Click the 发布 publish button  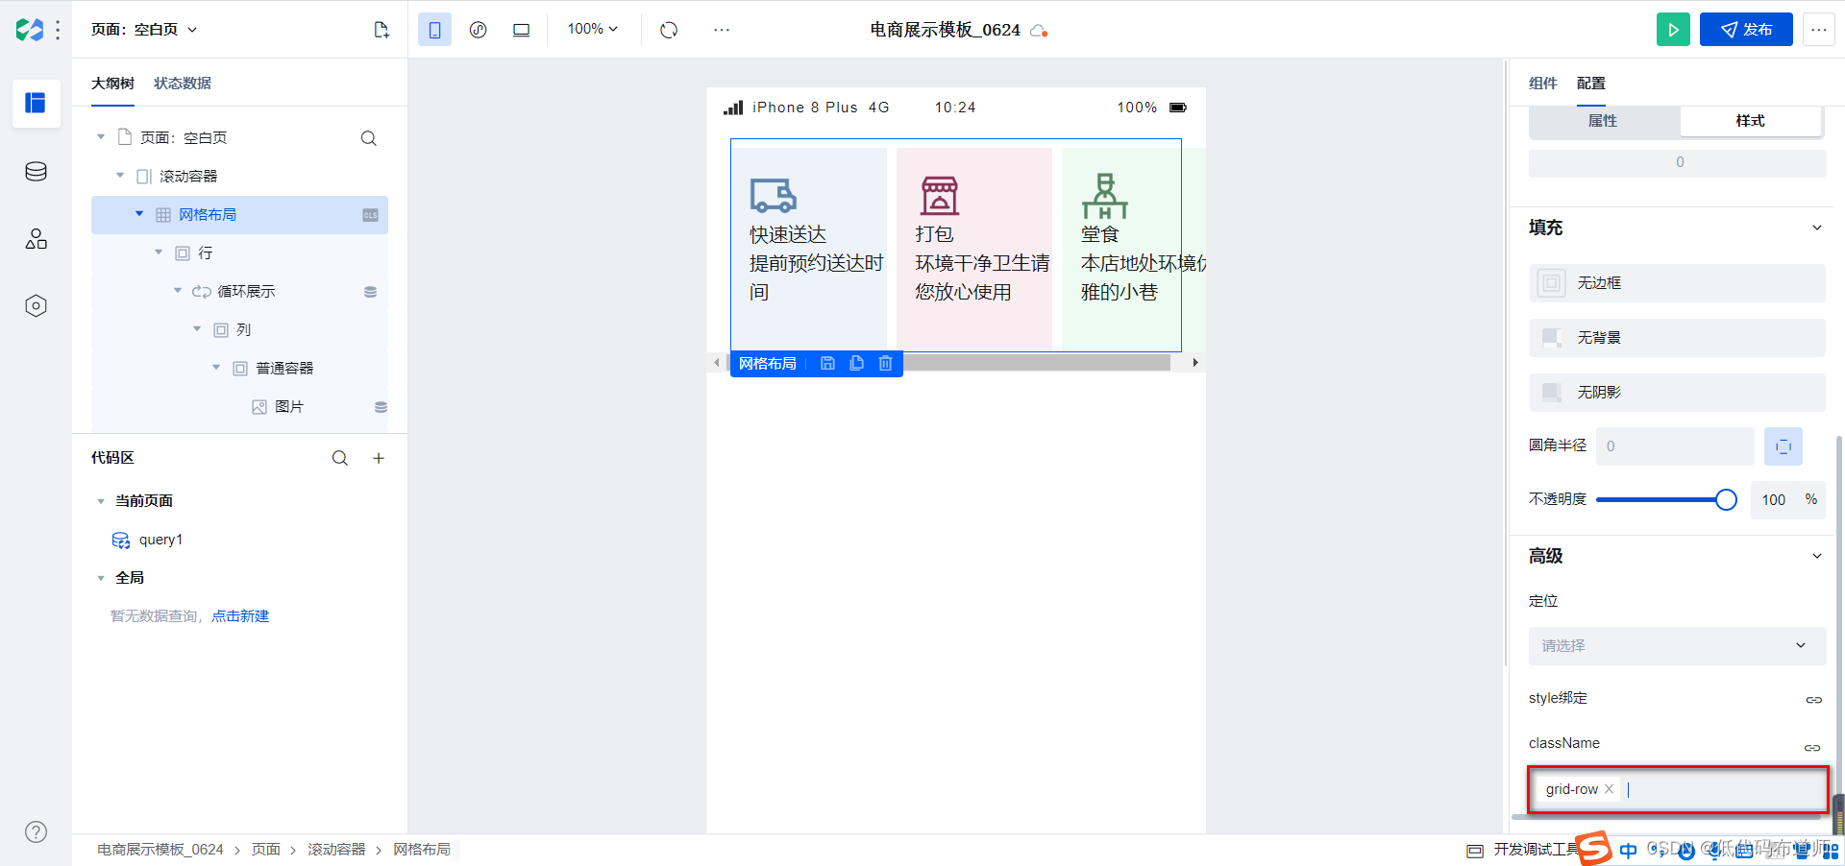tap(1746, 30)
